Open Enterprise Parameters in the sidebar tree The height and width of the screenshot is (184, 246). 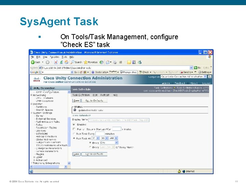(x=49, y=148)
